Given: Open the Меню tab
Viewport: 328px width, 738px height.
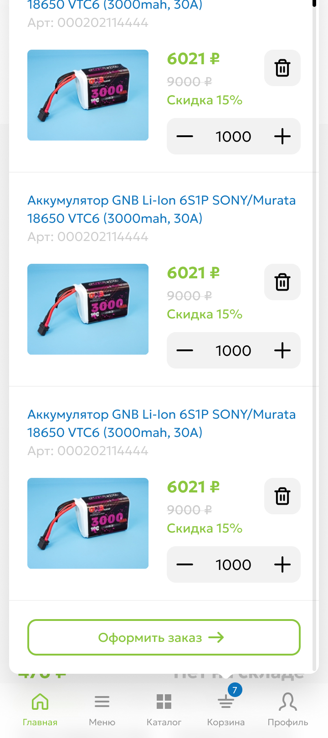Looking at the screenshot, I should pos(102,709).
